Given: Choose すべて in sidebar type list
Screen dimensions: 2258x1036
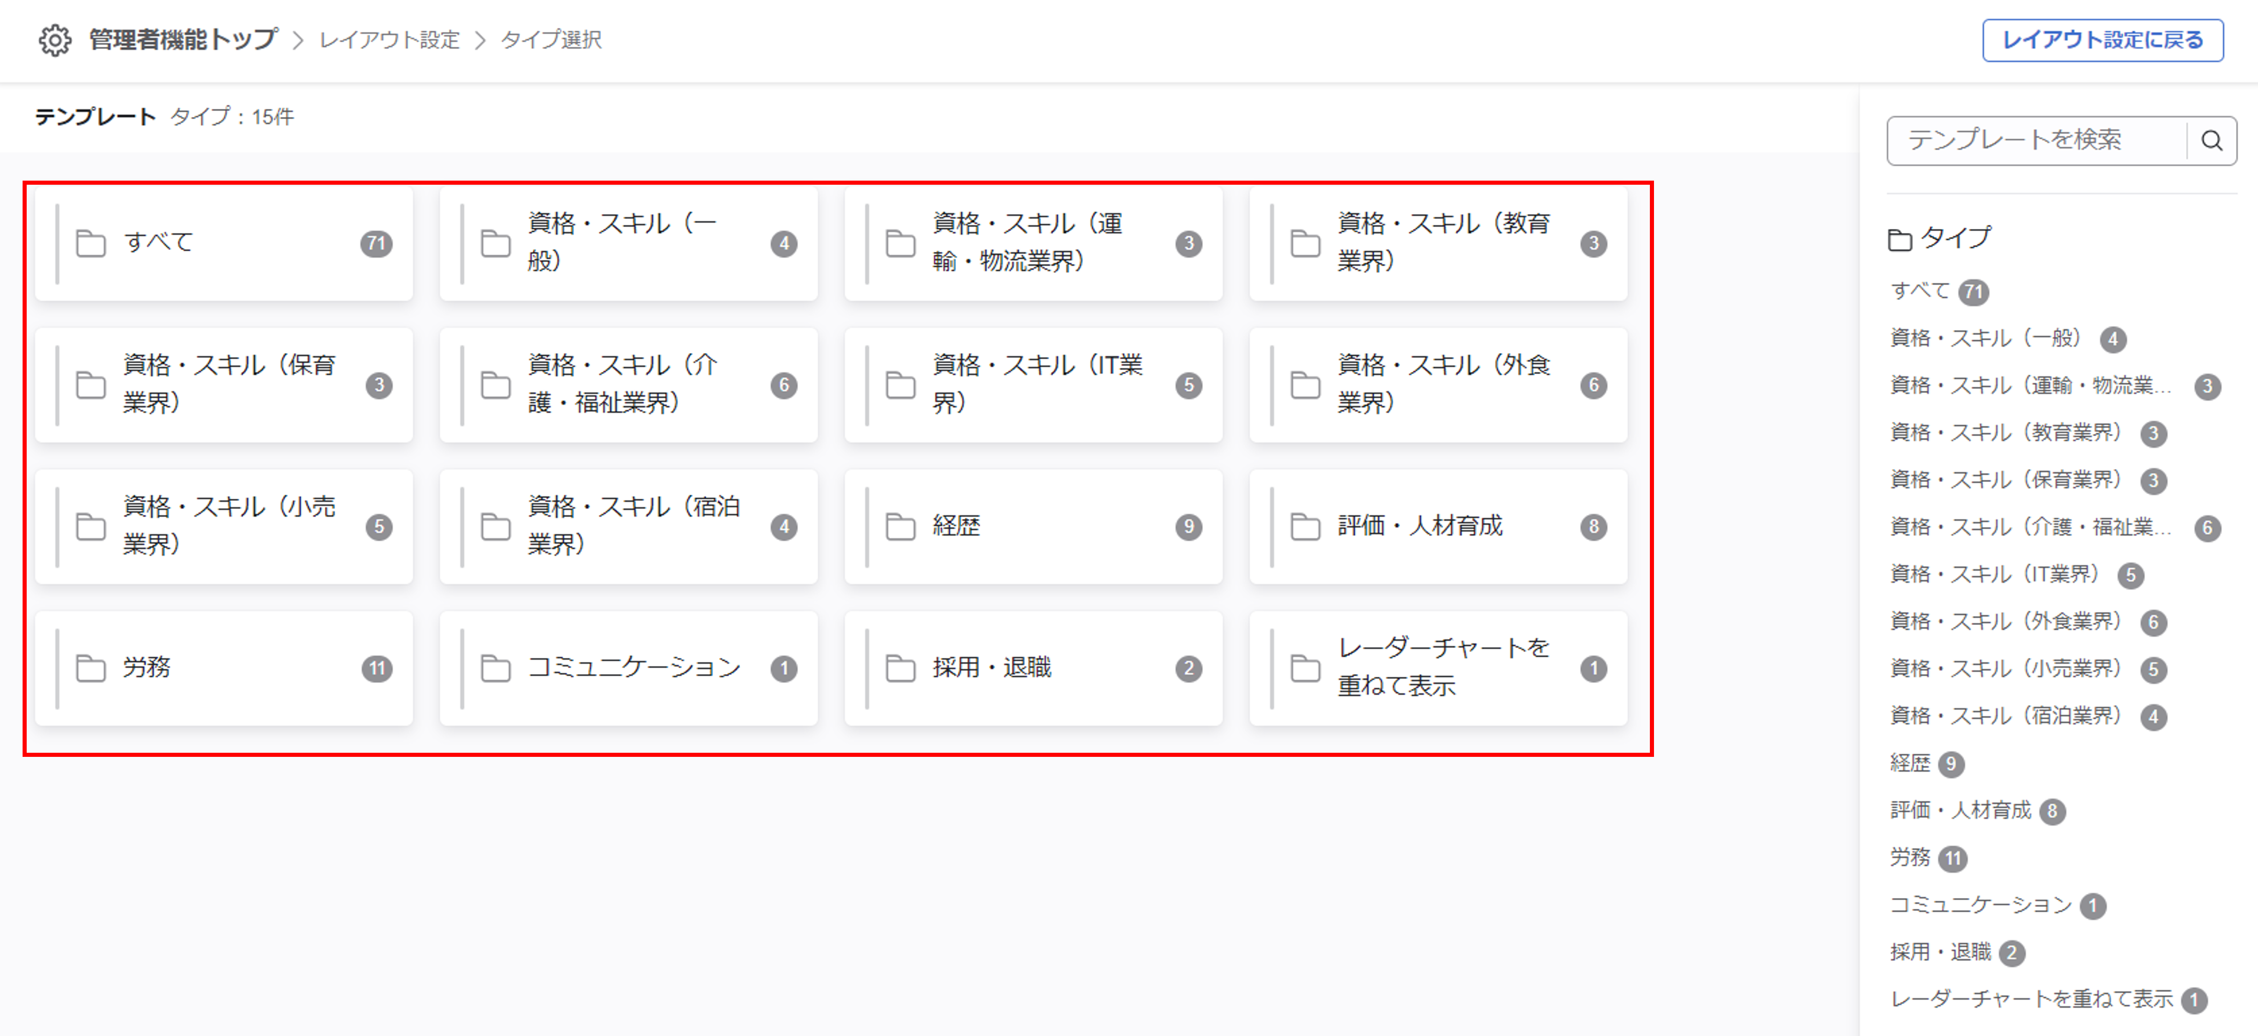Looking at the screenshot, I should [x=1920, y=291].
